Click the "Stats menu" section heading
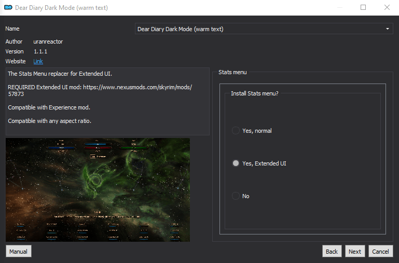The image size is (399, 263). point(232,72)
